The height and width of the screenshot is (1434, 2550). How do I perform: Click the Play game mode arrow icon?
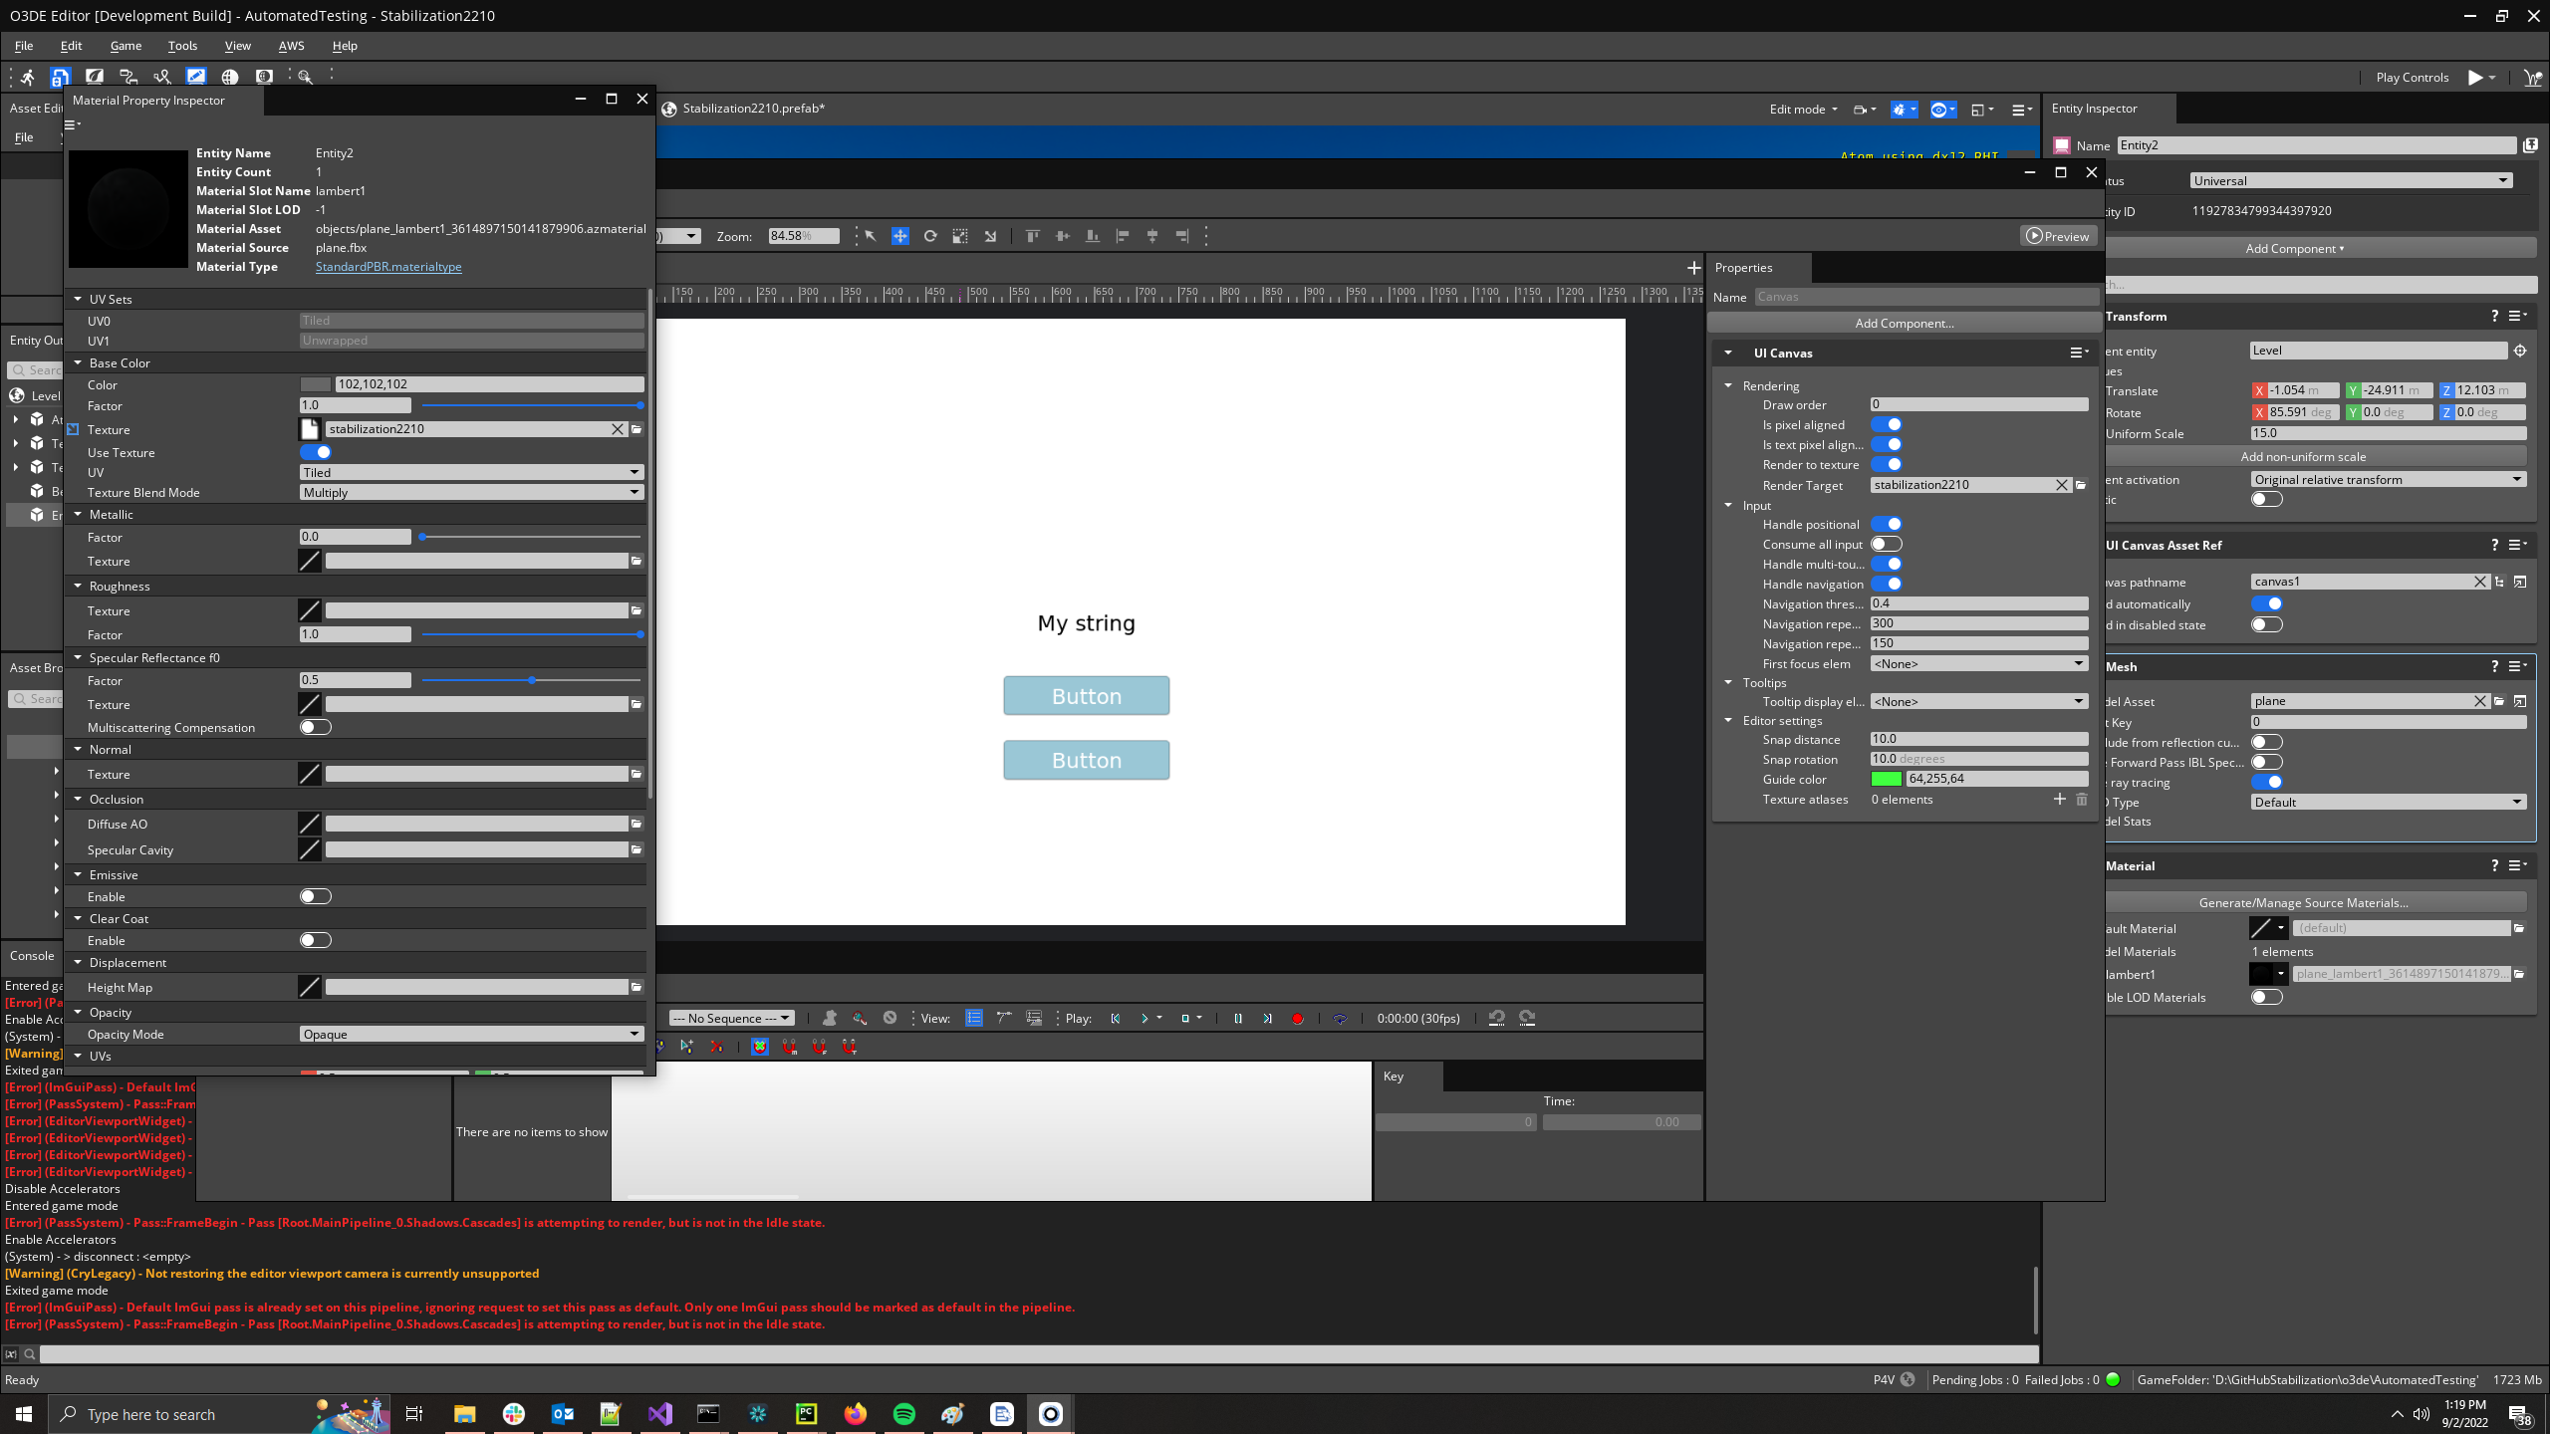(x=2474, y=77)
